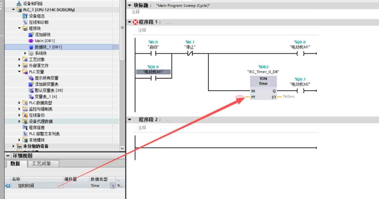
Task: Select the 定时时间 row in detail view
Action: pos(65,186)
